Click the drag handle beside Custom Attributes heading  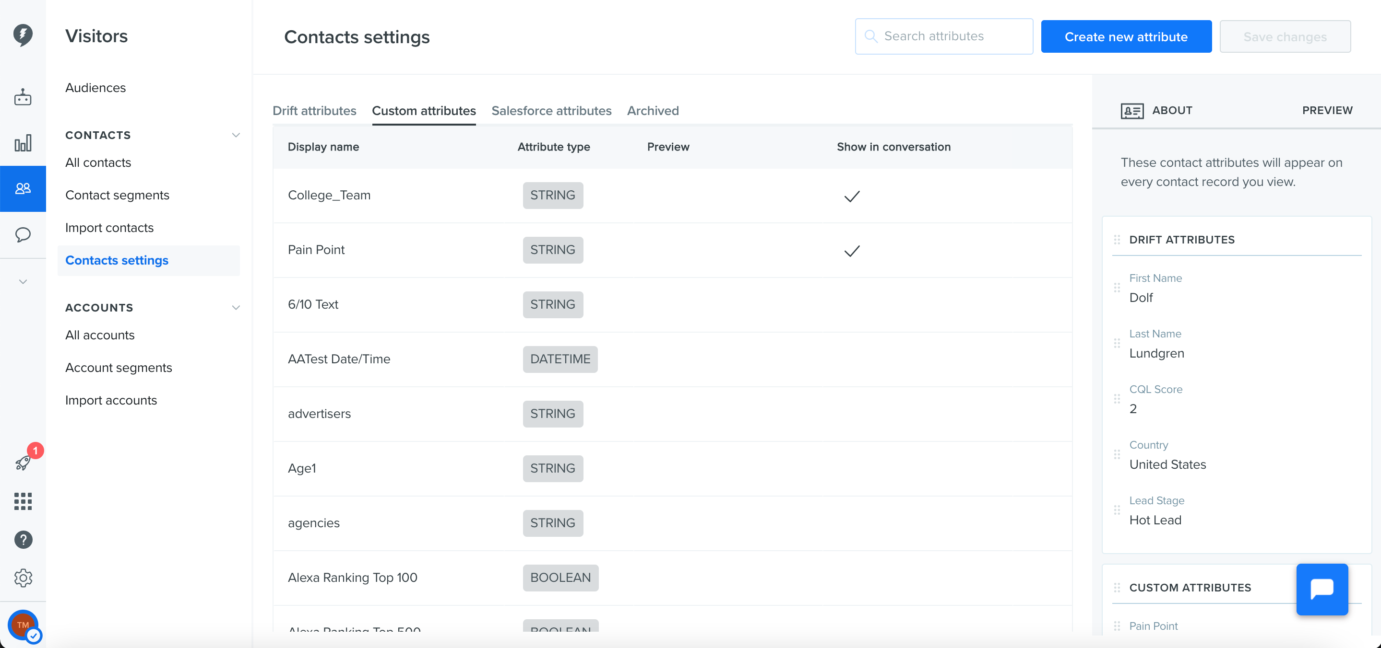pos(1117,588)
